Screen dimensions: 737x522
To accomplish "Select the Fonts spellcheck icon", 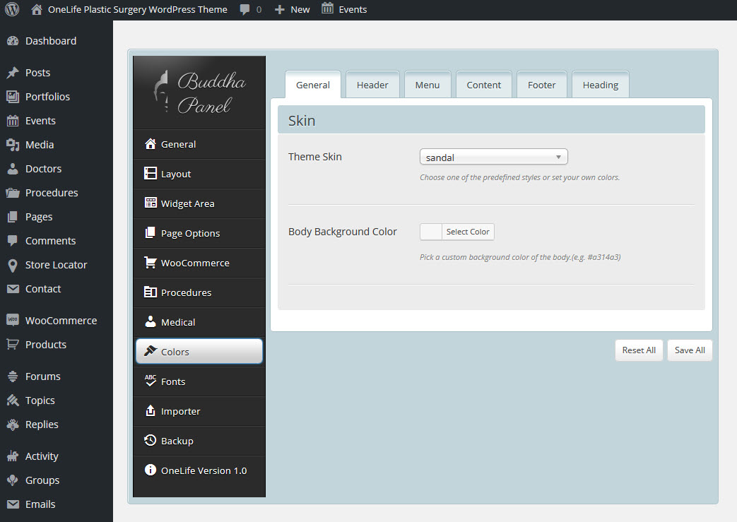I will pyautogui.click(x=150, y=381).
